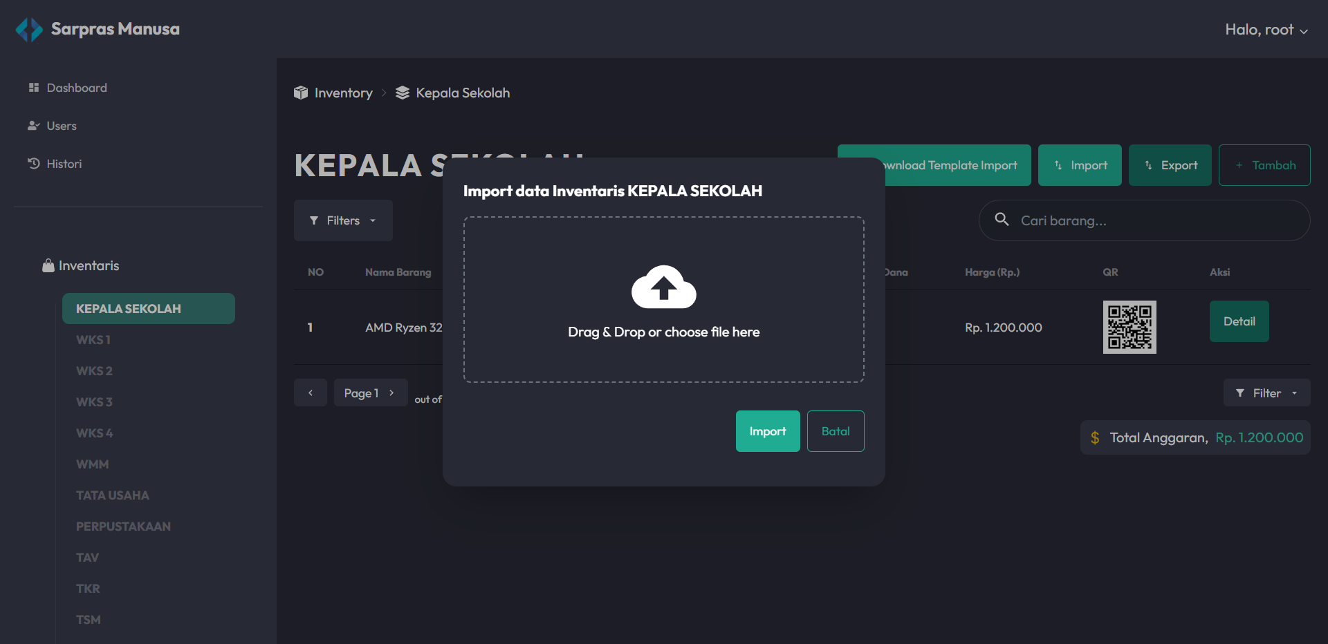This screenshot has height=644, width=1328.
Task: Click the Cari barang search field
Action: (x=1145, y=220)
